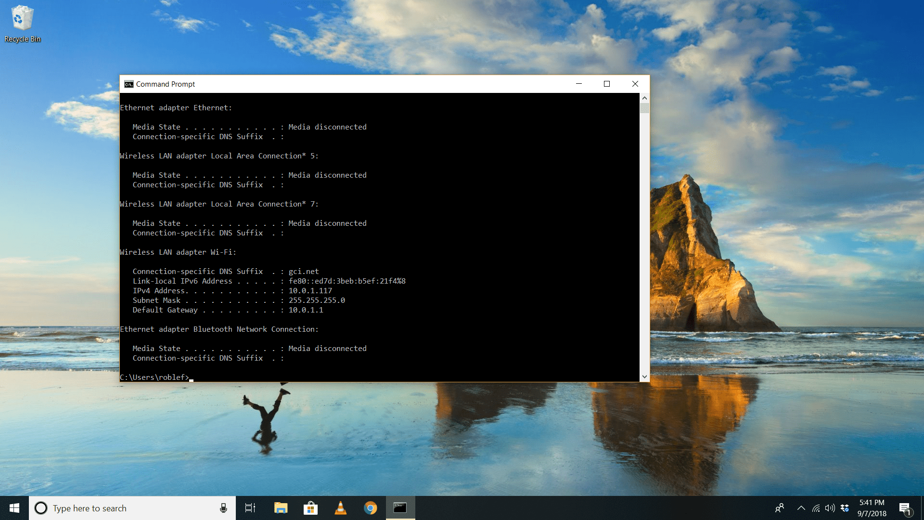Expand hidden system tray icons
Screen dimensions: 924x520
tap(800, 508)
